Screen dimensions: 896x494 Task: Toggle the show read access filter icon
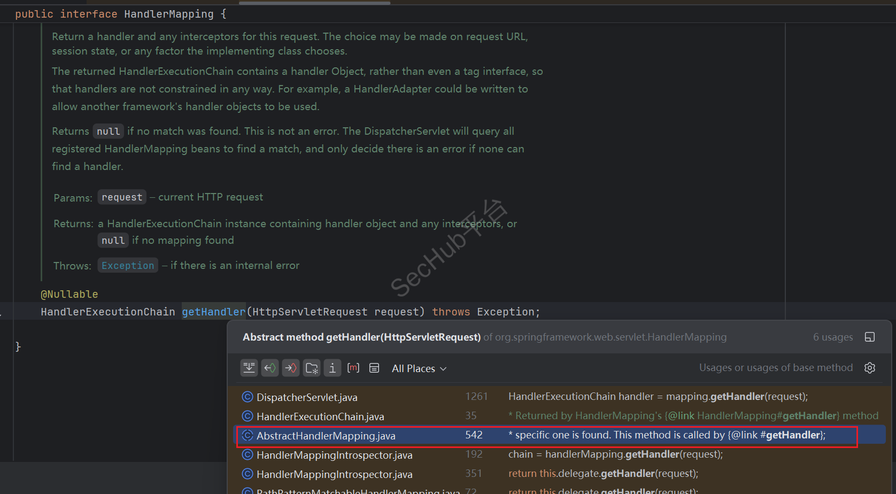click(270, 368)
